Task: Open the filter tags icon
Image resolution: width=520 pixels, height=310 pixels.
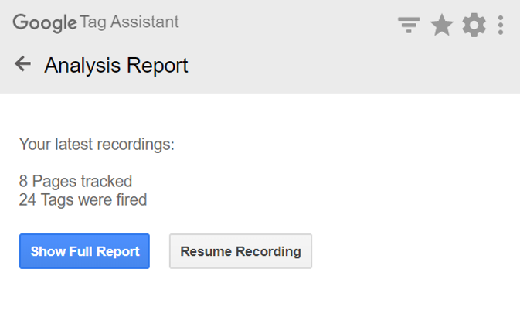Action: [409, 26]
